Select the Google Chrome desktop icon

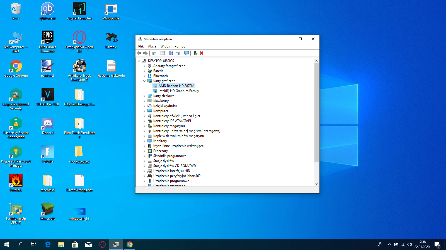[x=16, y=68]
